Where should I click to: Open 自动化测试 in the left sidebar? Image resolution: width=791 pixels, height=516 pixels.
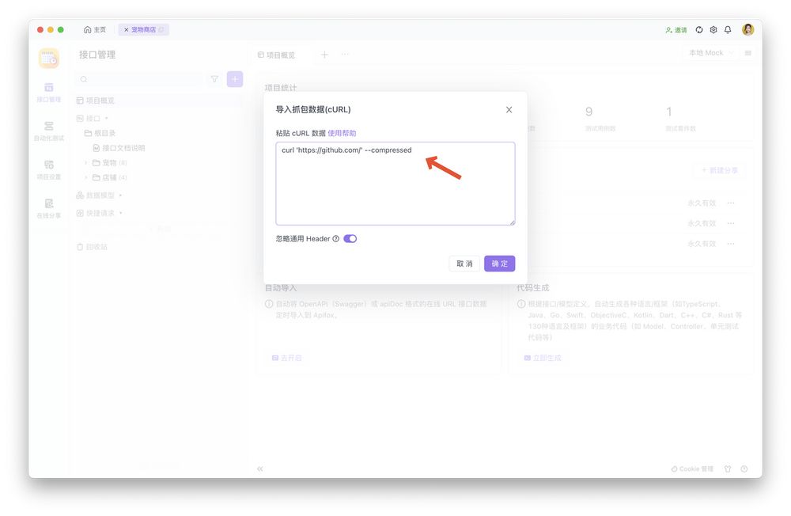point(48,131)
